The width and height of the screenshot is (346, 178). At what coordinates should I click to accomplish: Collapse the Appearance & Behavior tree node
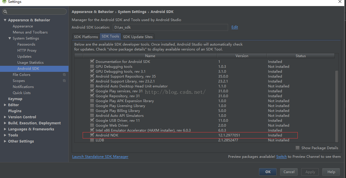click(x=5, y=20)
